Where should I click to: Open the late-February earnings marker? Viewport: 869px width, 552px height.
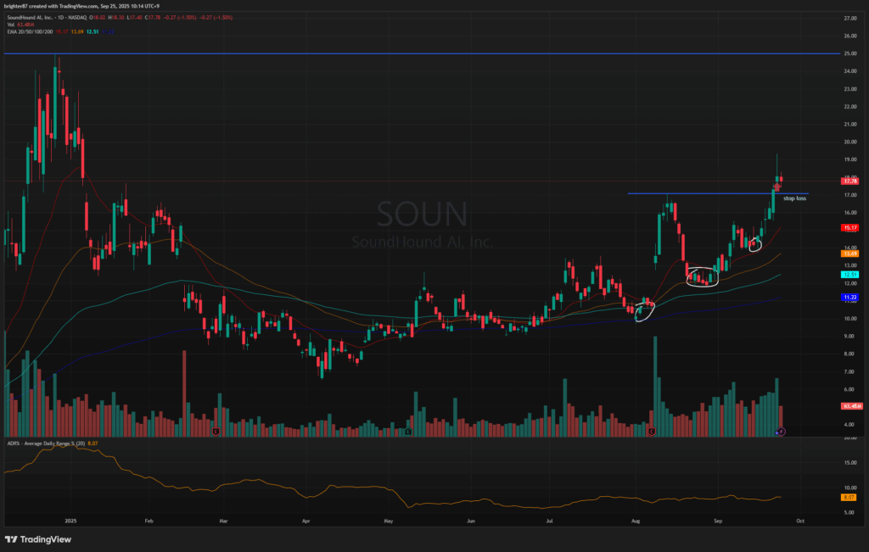click(216, 432)
